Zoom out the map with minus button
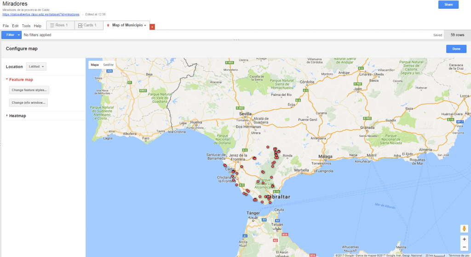 [464, 247]
